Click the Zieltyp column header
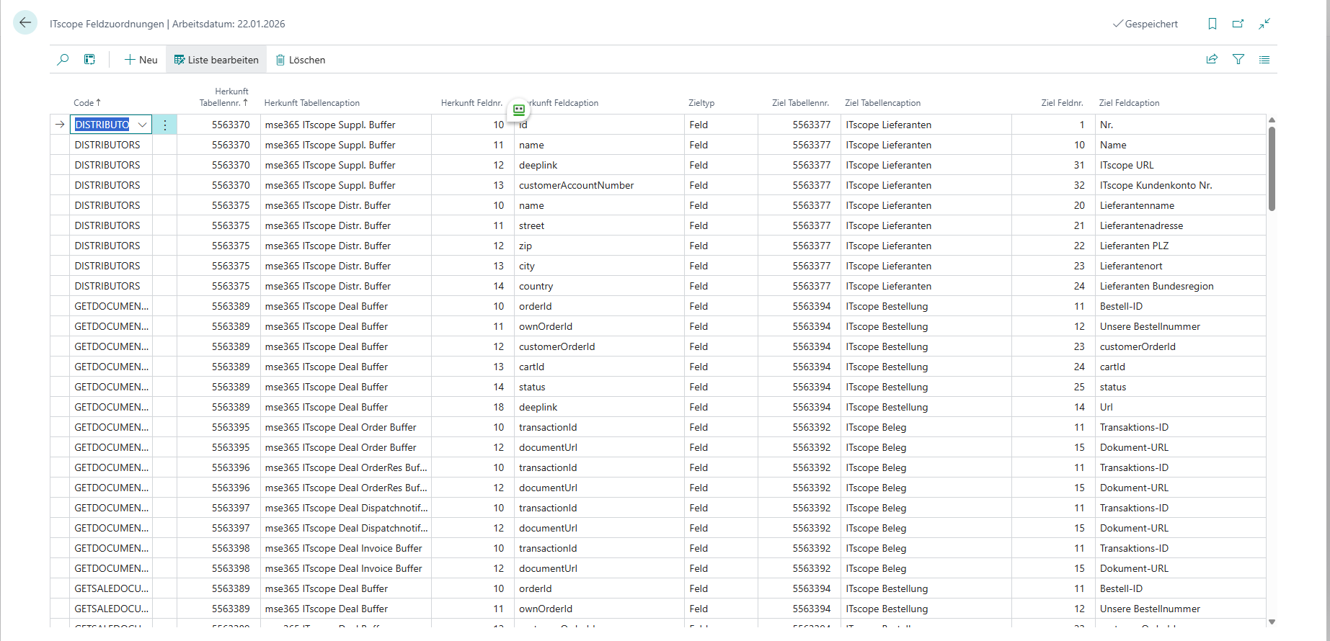1330x641 pixels. pyautogui.click(x=701, y=103)
